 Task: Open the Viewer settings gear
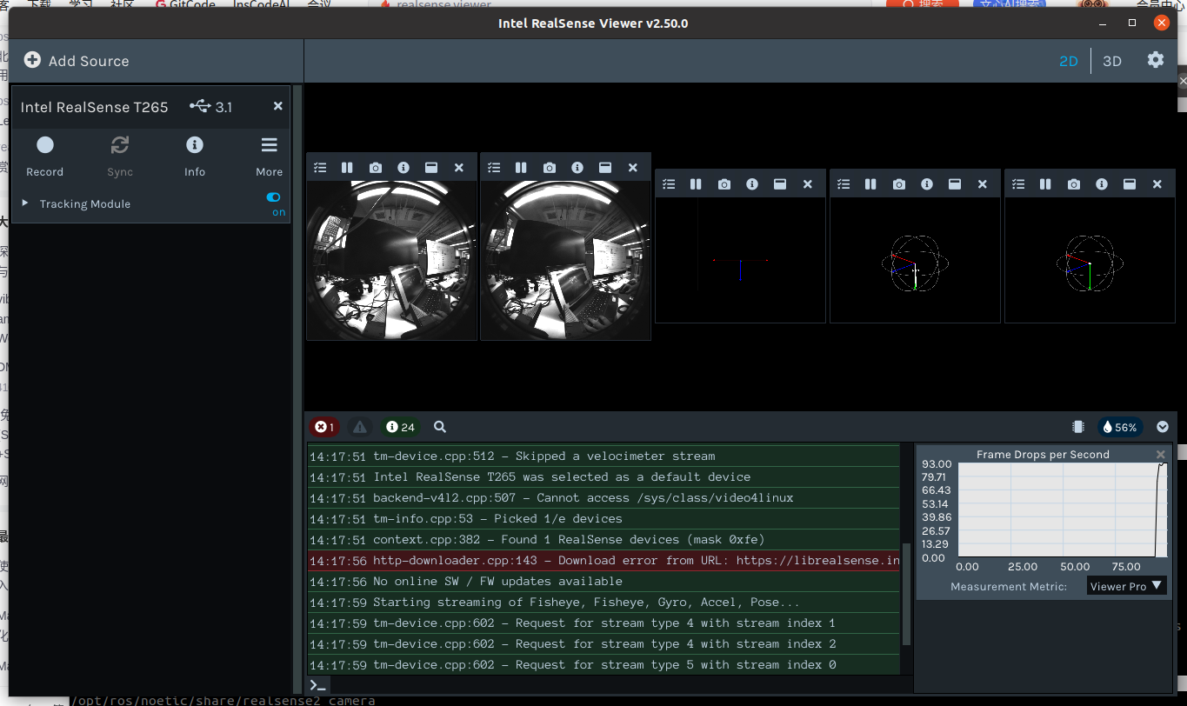tap(1155, 60)
